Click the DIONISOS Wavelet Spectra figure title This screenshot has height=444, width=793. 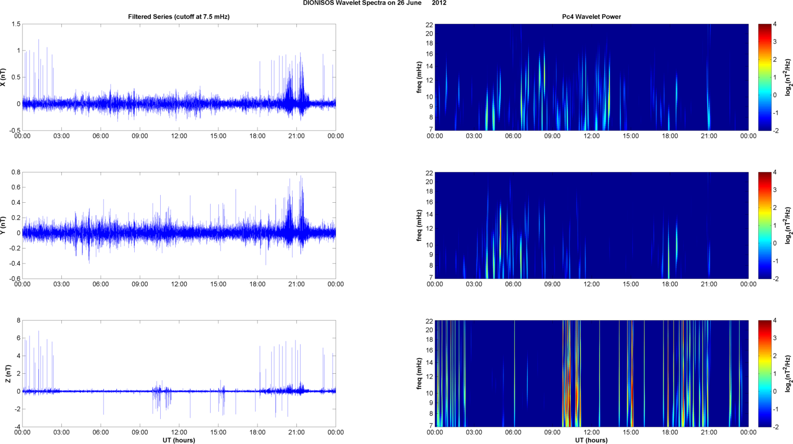pyautogui.click(x=374, y=3)
